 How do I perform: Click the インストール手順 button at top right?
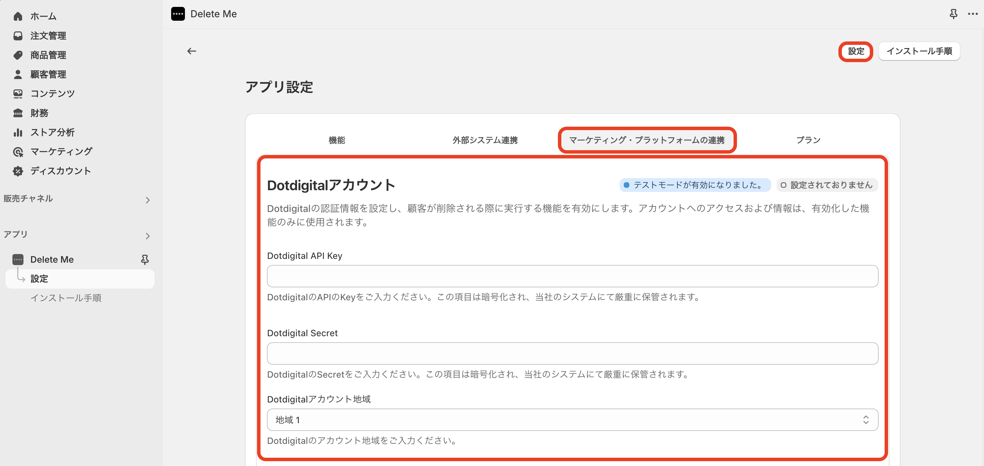[x=919, y=51]
